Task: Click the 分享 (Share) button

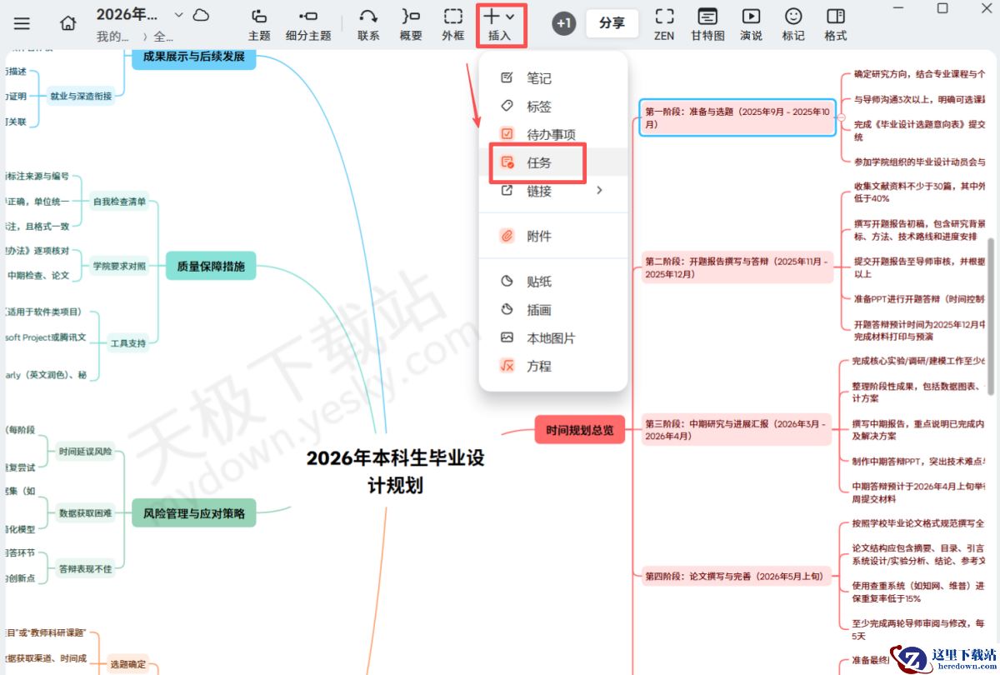Action: click(x=612, y=24)
